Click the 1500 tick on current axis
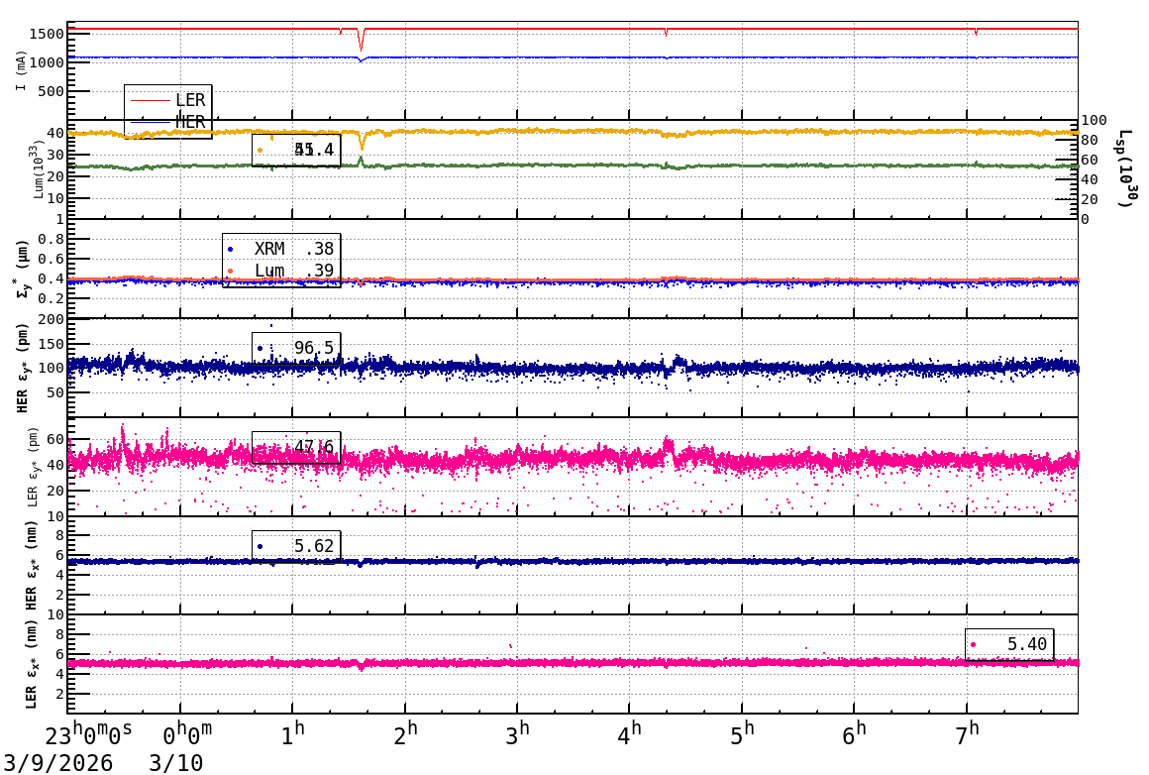The width and height of the screenshot is (1149, 775). (47, 34)
